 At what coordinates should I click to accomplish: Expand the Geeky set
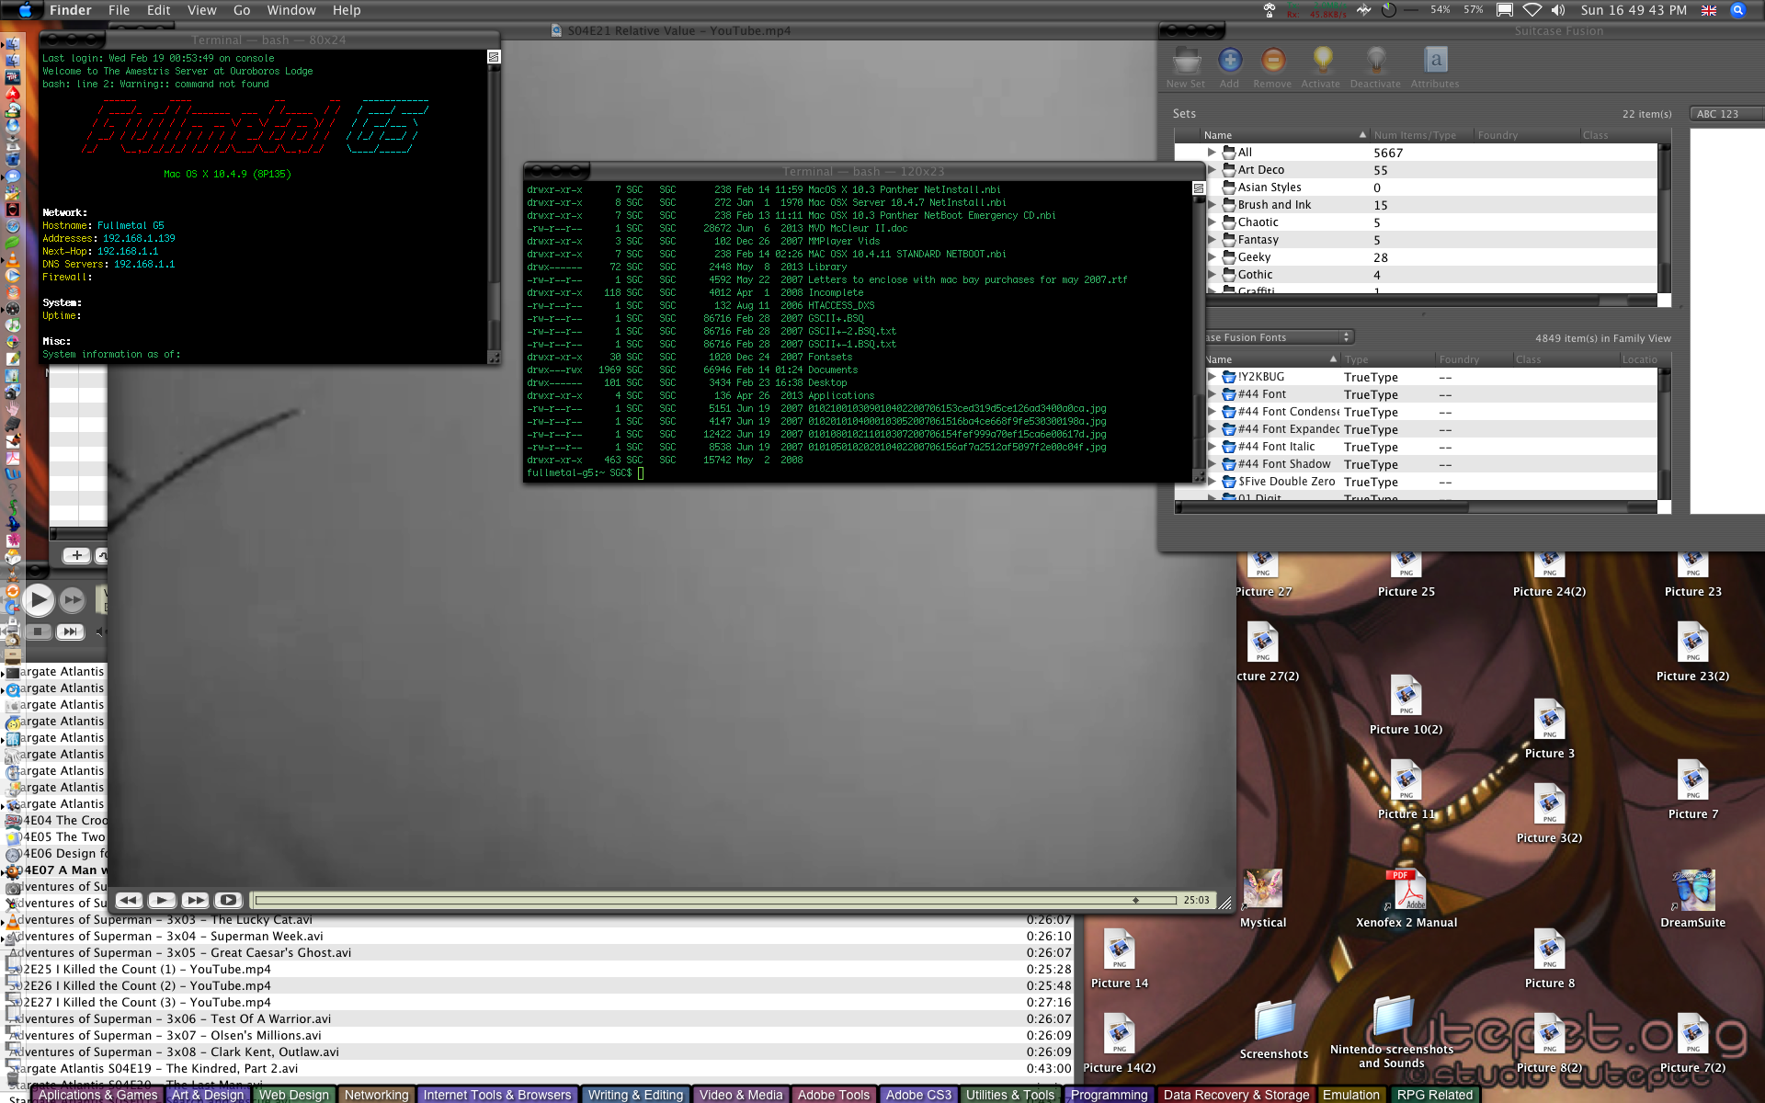[1212, 257]
